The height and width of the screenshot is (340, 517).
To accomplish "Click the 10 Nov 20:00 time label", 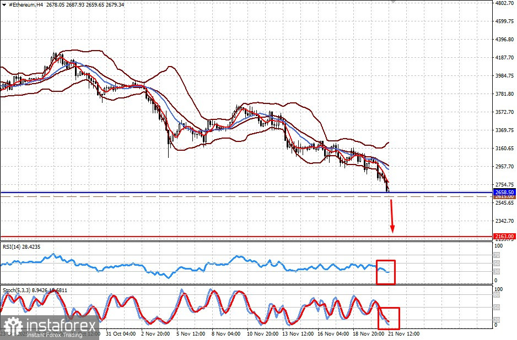I will (262, 334).
